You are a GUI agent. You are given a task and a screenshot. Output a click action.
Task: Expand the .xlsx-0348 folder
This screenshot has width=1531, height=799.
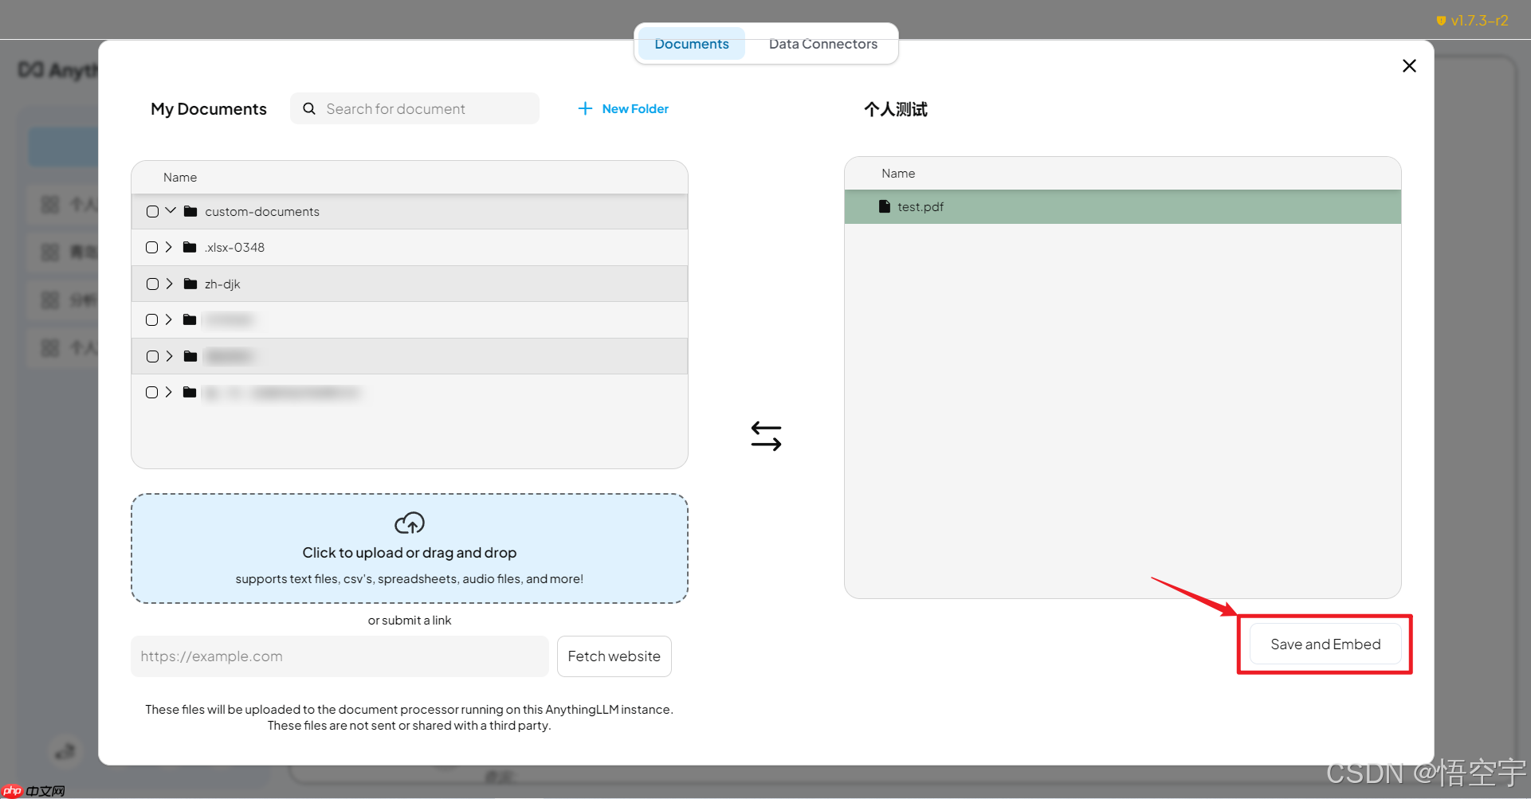169,247
